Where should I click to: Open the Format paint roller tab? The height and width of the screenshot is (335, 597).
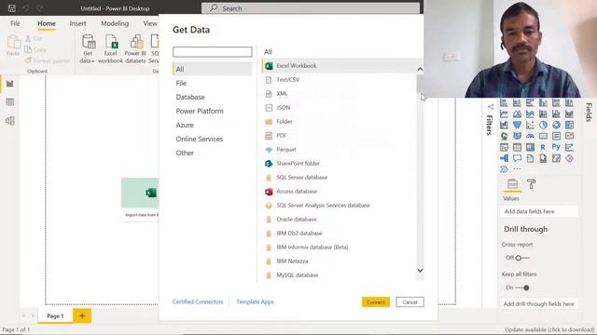pos(531,184)
